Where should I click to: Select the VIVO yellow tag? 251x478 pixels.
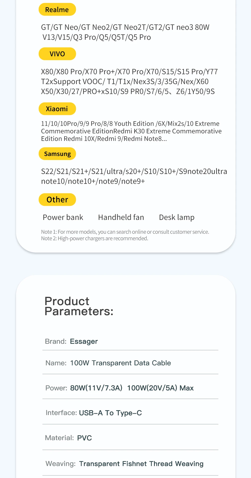pyautogui.click(x=57, y=54)
